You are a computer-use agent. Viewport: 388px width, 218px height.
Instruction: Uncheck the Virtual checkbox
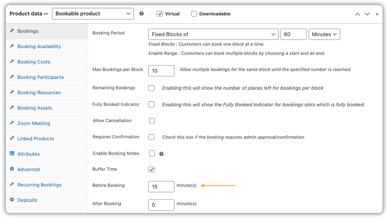point(159,14)
